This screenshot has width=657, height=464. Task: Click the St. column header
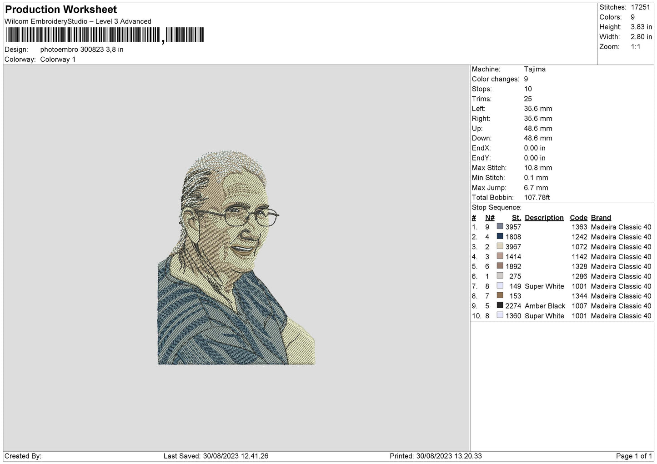point(517,218)
